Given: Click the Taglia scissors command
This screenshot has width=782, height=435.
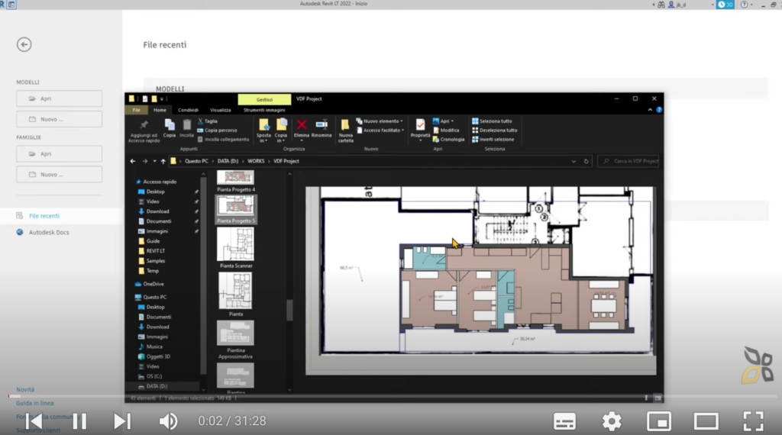Looking at the screenshot, I should point(208,121).
